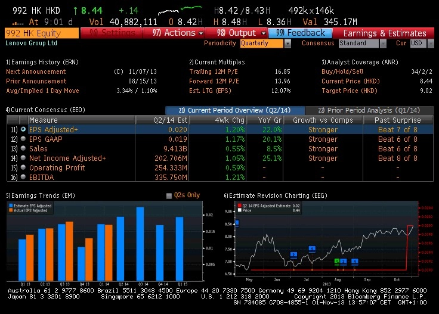This screenshot has height=314, width=439.
Task: Click the EBITDA estimate 335.750M
Action: pyautogui.click(x=171, y=177)
